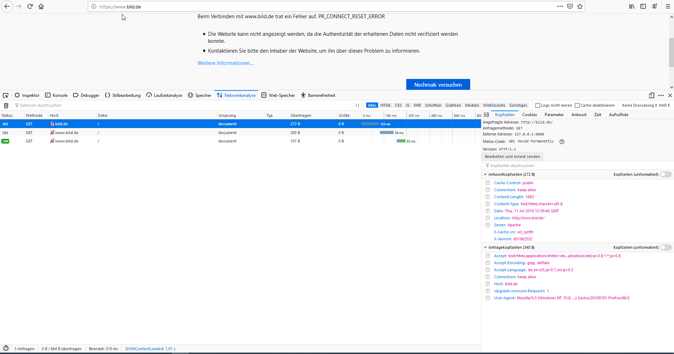Open help icon beside Location header

point(488,218)
